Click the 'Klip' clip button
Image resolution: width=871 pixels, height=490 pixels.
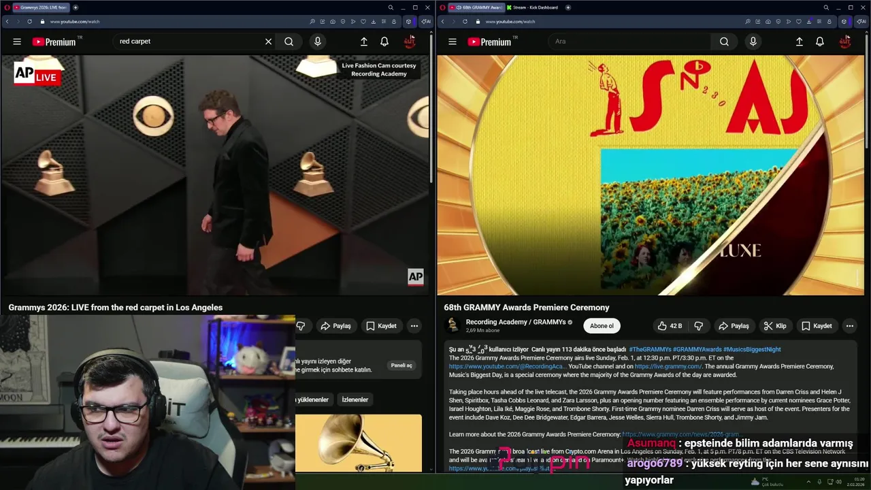point(775,326)
